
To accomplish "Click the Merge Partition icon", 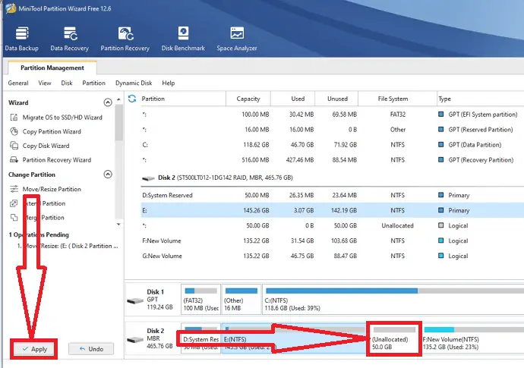I will (14, 218).
